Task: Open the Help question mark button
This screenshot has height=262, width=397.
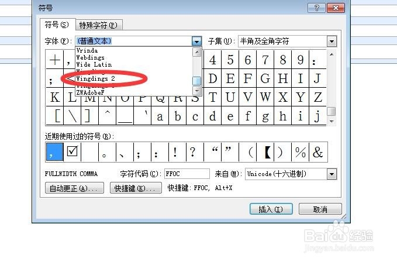Action: pos(316,8)
